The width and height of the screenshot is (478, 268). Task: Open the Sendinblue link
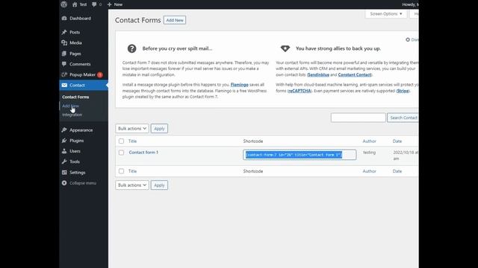click(318, 74)
